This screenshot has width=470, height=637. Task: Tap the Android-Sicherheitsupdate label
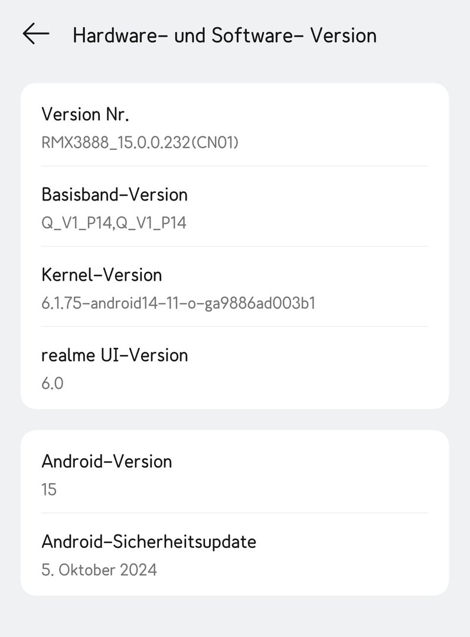pyautogui.click(x=149, y=541)
